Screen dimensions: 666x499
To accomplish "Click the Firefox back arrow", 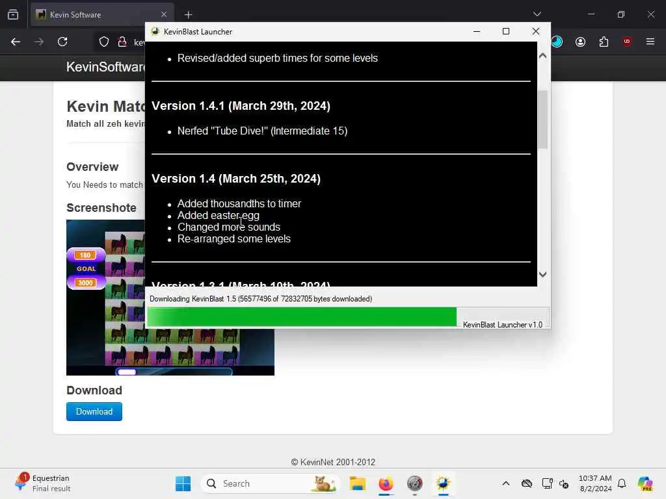I will 16,42.
